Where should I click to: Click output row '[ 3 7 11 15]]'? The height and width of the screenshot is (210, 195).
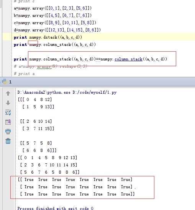pos(38,129)
